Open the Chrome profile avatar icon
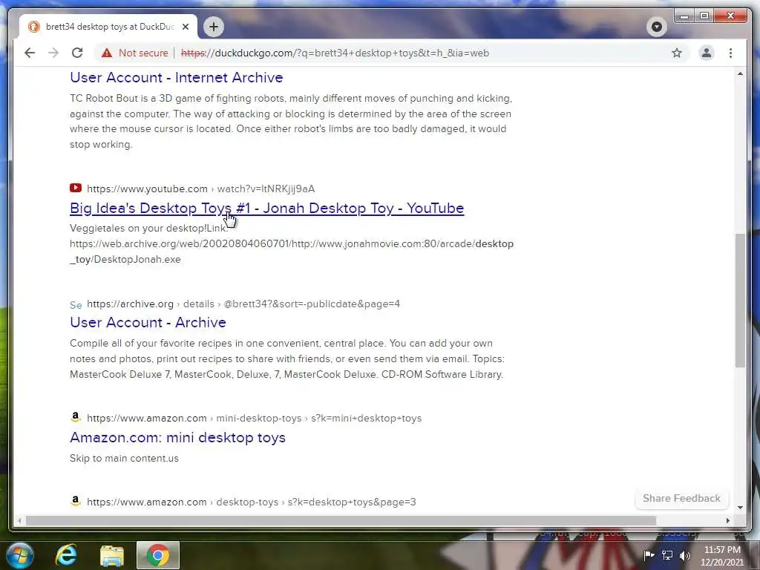The width and height of the screenshot is (760, 570). [707, 53]
